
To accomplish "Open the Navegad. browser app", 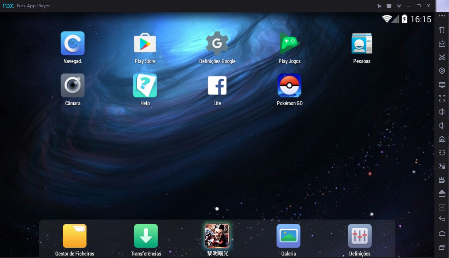I will point(73,43).
